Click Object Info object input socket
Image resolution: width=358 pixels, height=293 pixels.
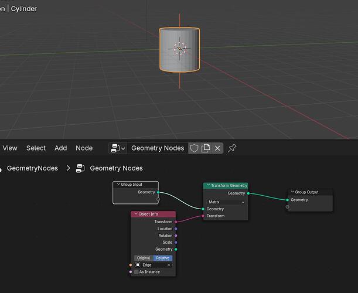point(131,265)
